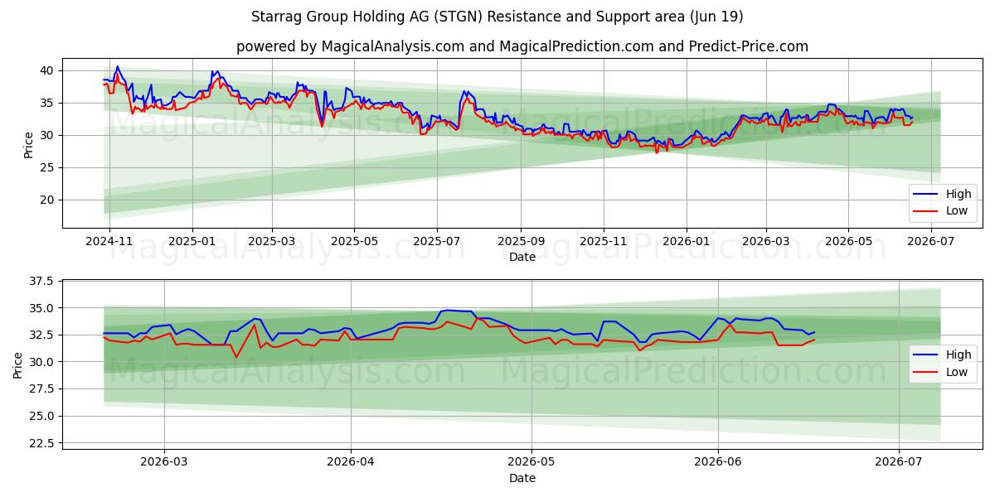Click the '2026-03' date label on upper chart axis
The width and height of the screenshot is (995, 497).
click(765, 241)
